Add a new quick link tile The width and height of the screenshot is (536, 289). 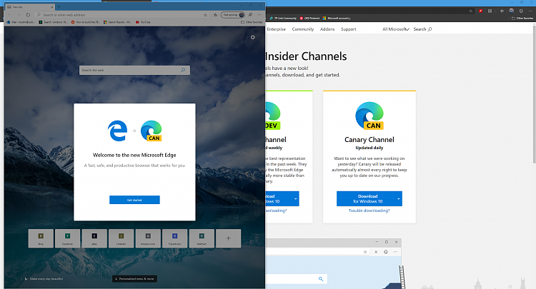pyautogui.click(x=229, y=238)
